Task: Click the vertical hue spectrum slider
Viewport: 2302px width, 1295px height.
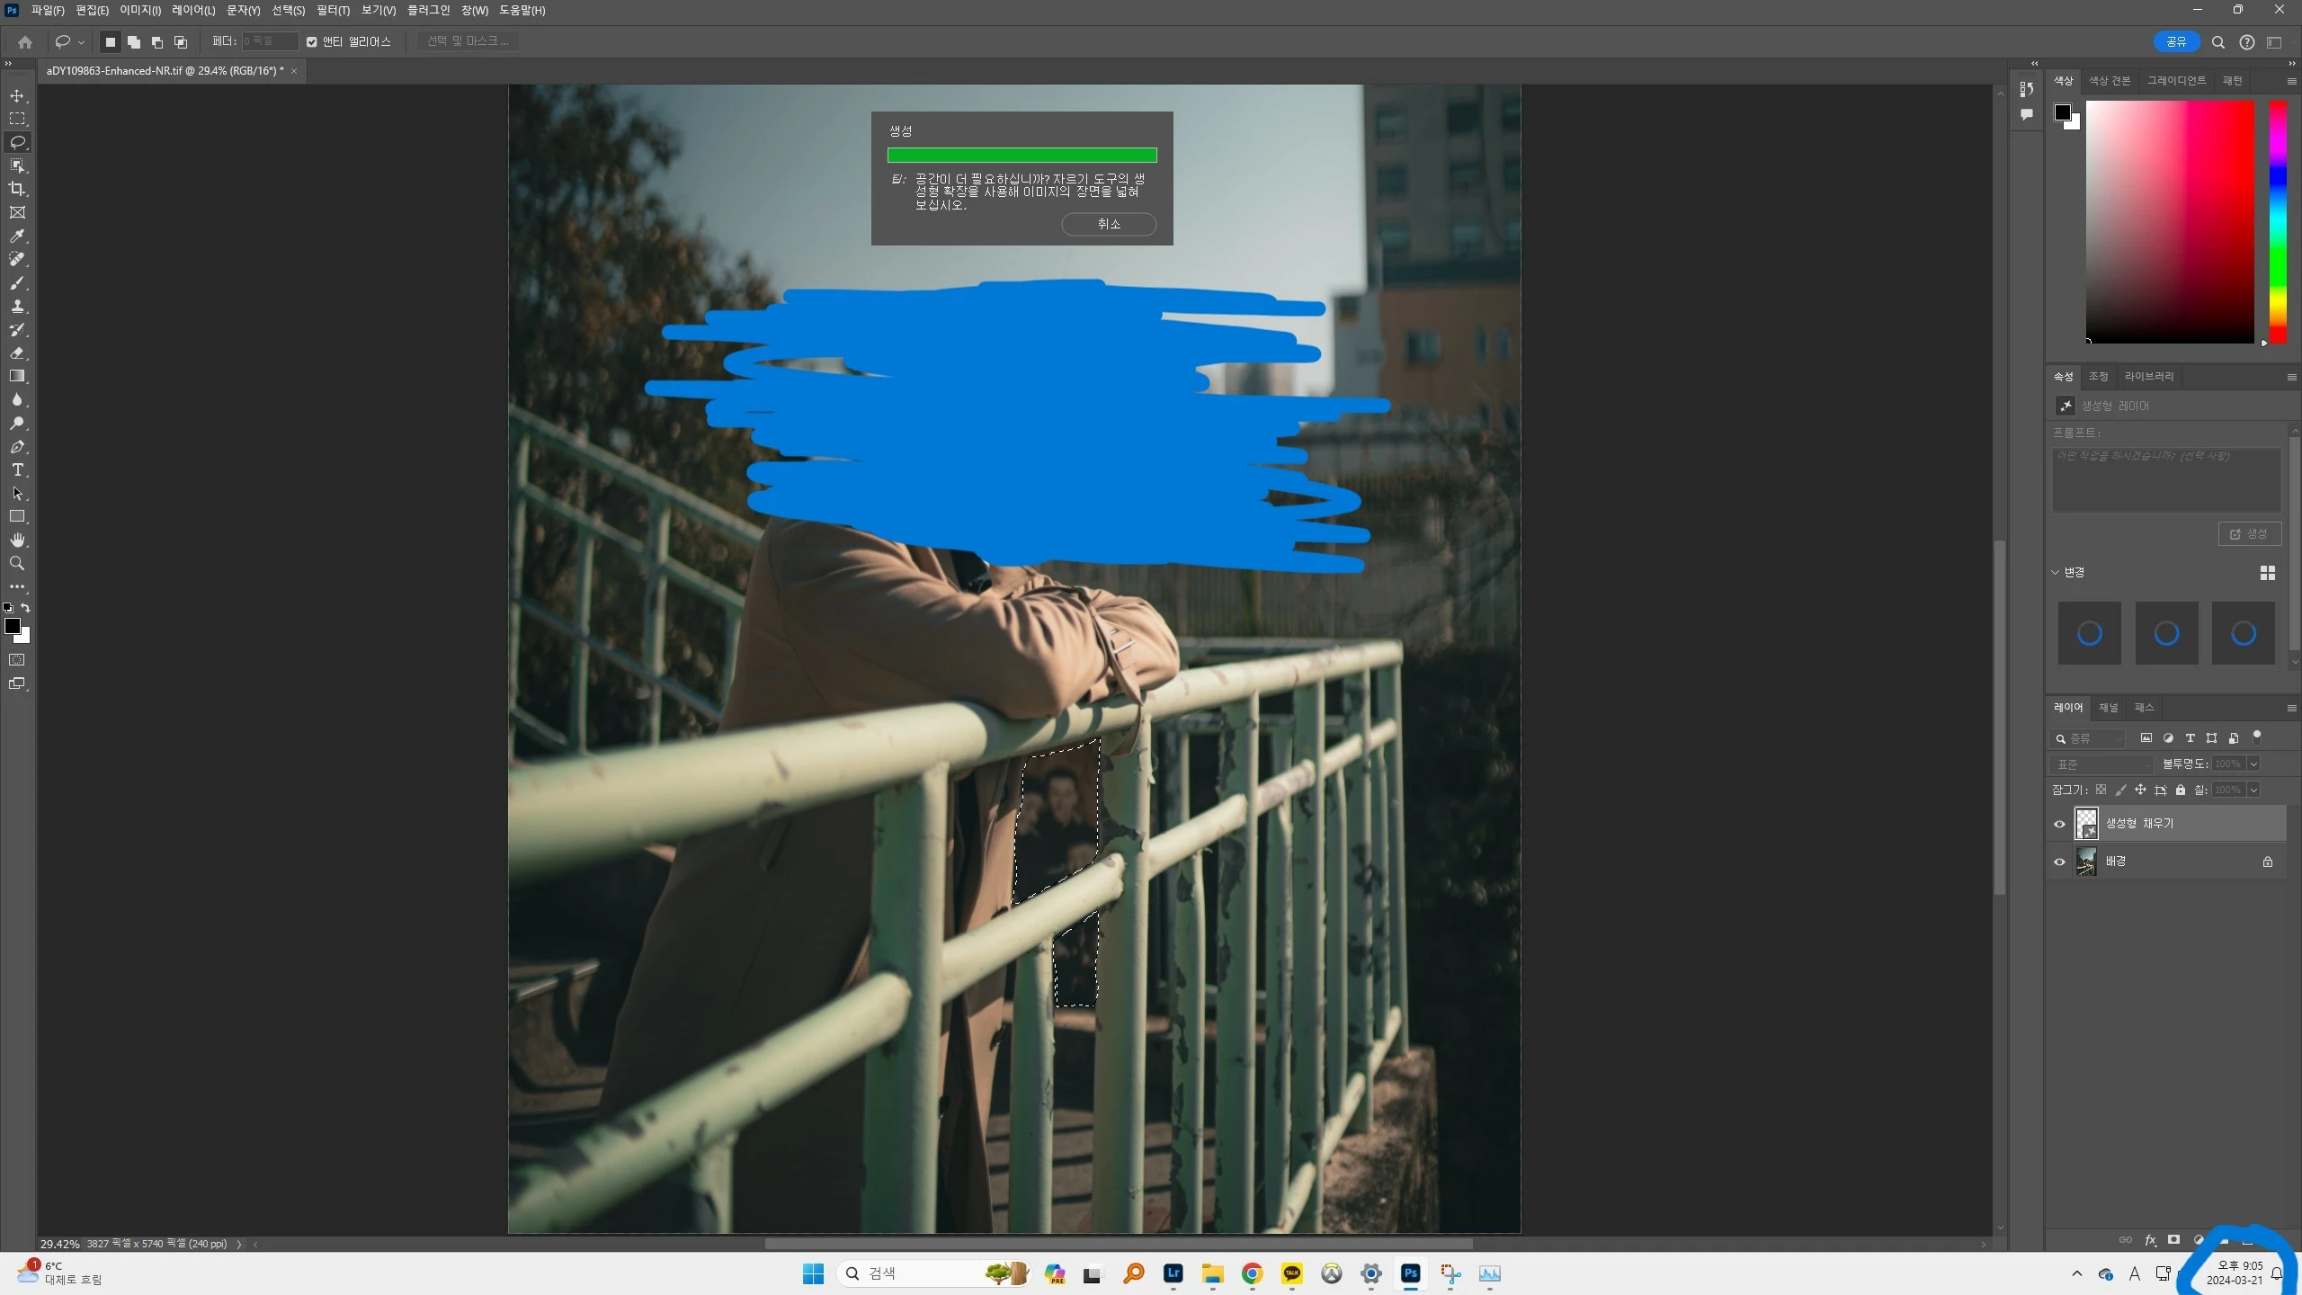Action: [2278, 221]
